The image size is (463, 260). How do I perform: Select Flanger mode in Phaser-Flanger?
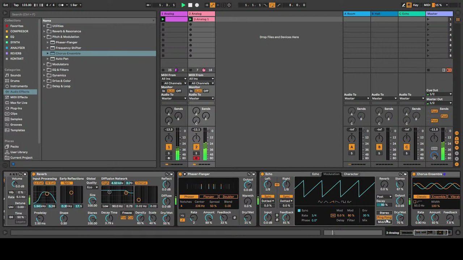coord(209,196)
